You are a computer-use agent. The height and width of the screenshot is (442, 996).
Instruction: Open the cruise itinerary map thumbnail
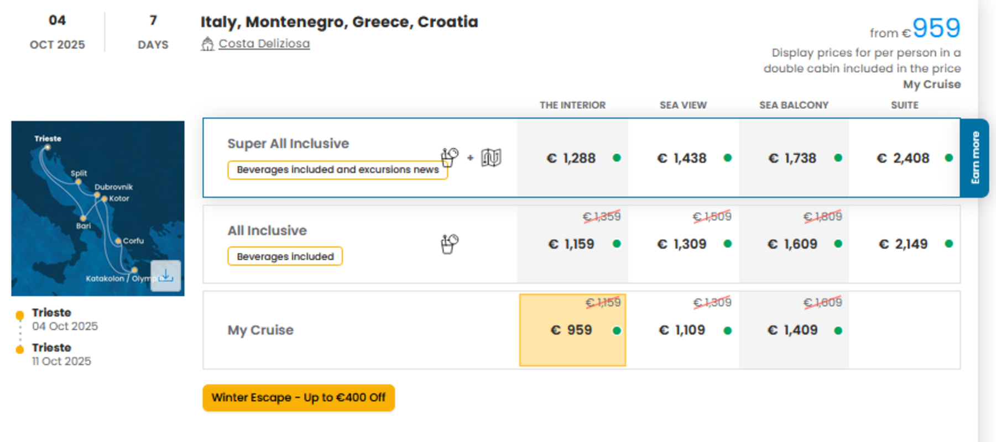click(x=98, y=208)
